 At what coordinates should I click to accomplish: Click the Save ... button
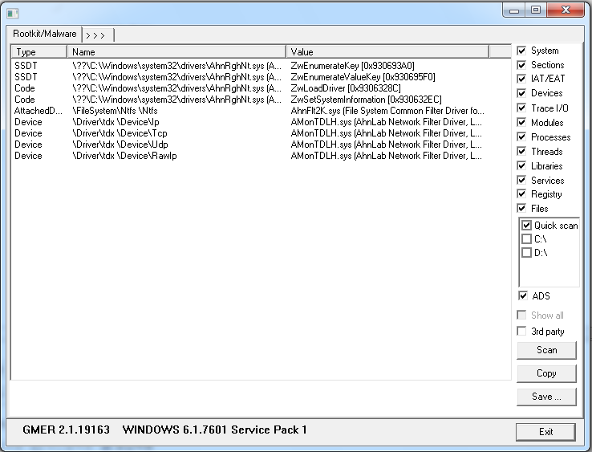(x=545, y=397)
